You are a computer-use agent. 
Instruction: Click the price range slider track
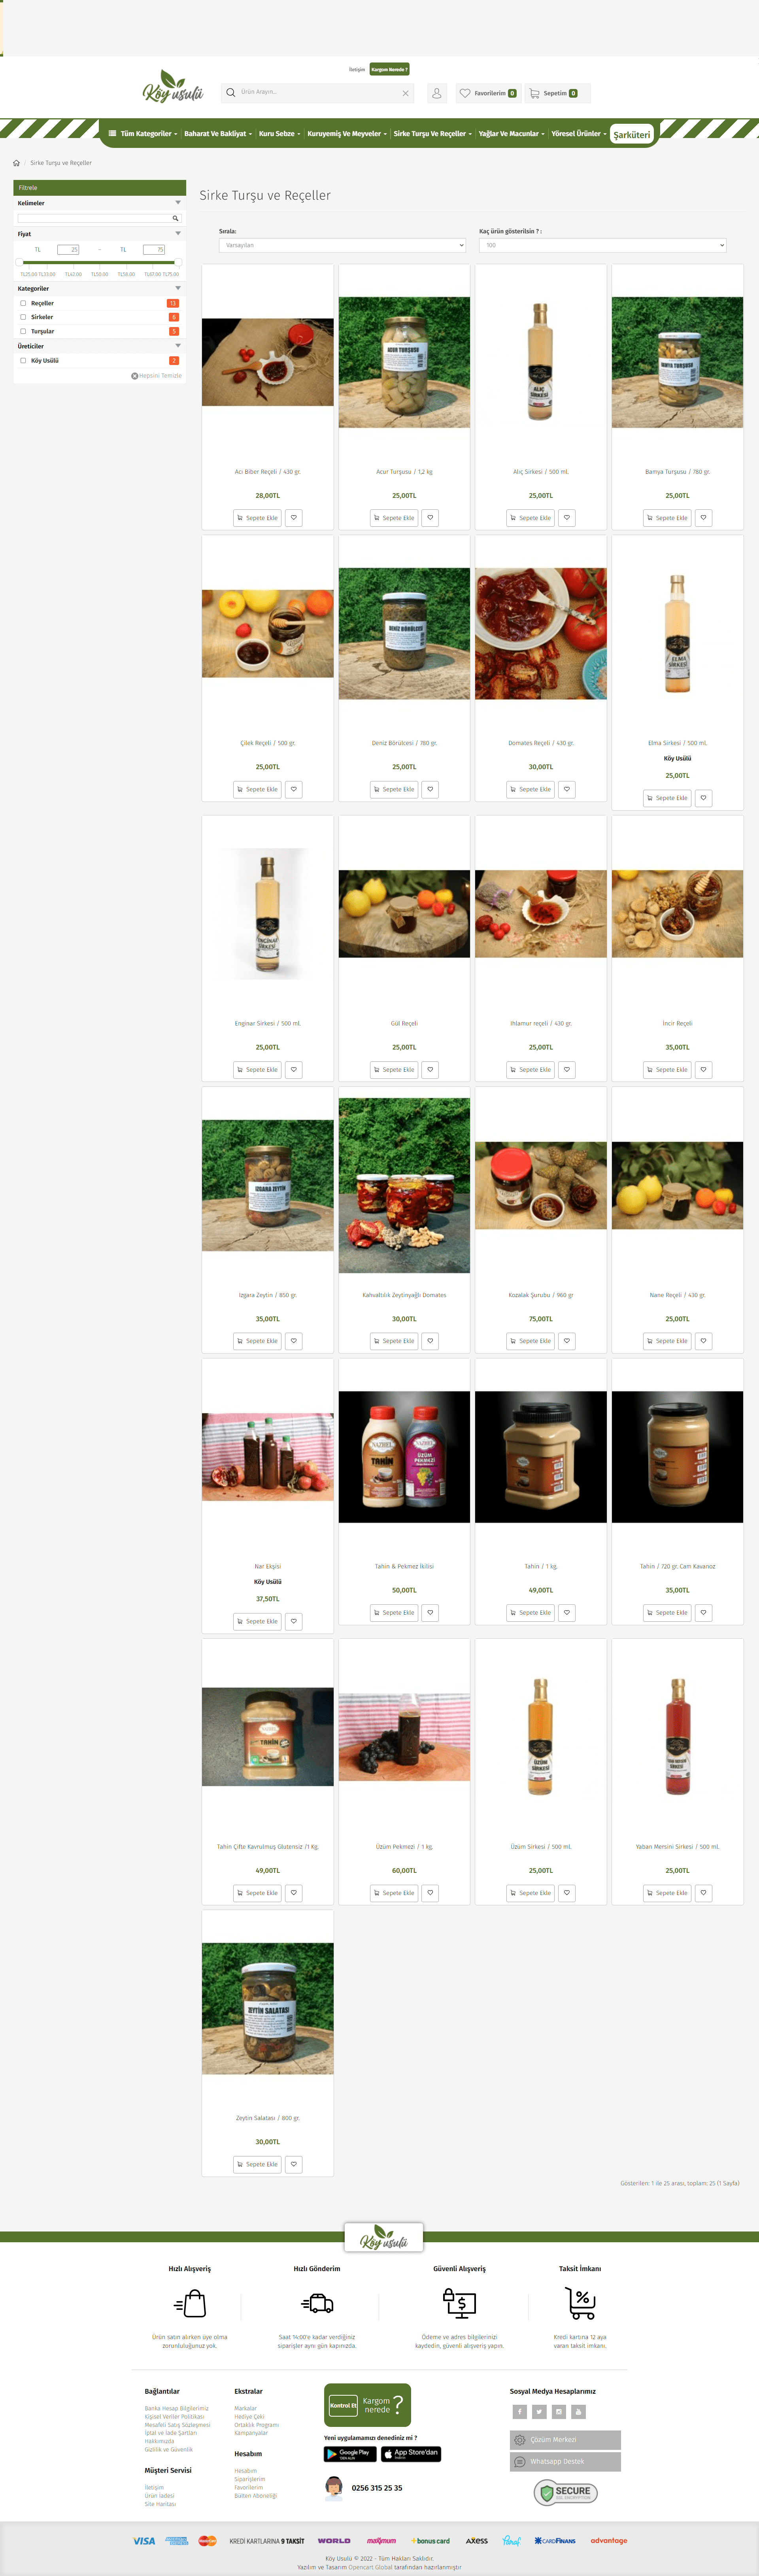point(98,263)
